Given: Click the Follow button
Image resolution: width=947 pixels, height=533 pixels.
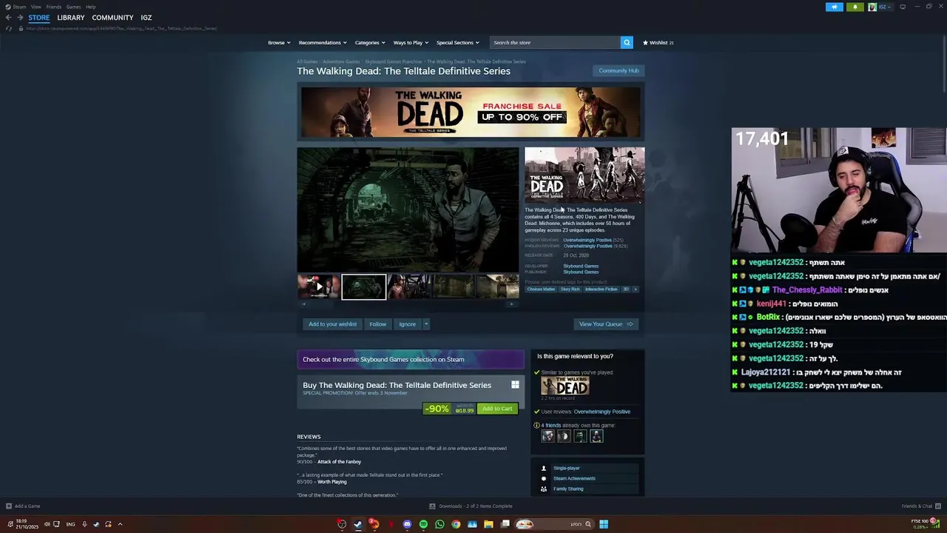Looking at the screenshot, I should pos(377,324).
